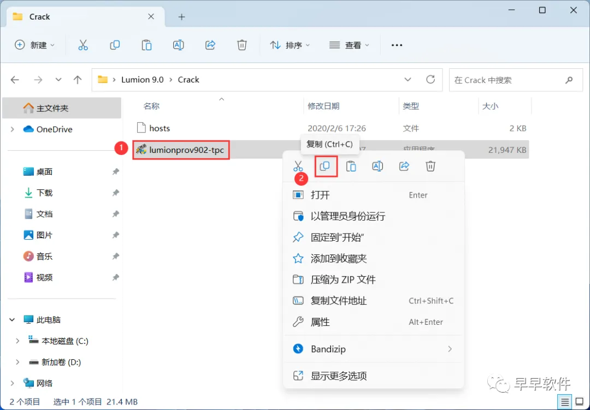Go back with the left arrow button
Viewport: 590px width, 410px height.
click(15, 80)
